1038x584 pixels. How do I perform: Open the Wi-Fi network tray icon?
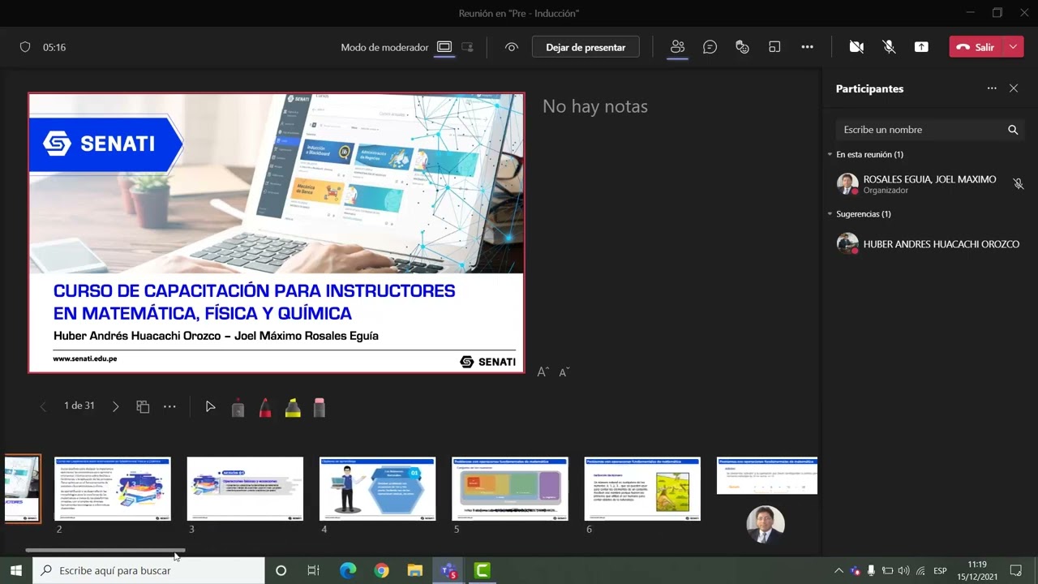920,570
